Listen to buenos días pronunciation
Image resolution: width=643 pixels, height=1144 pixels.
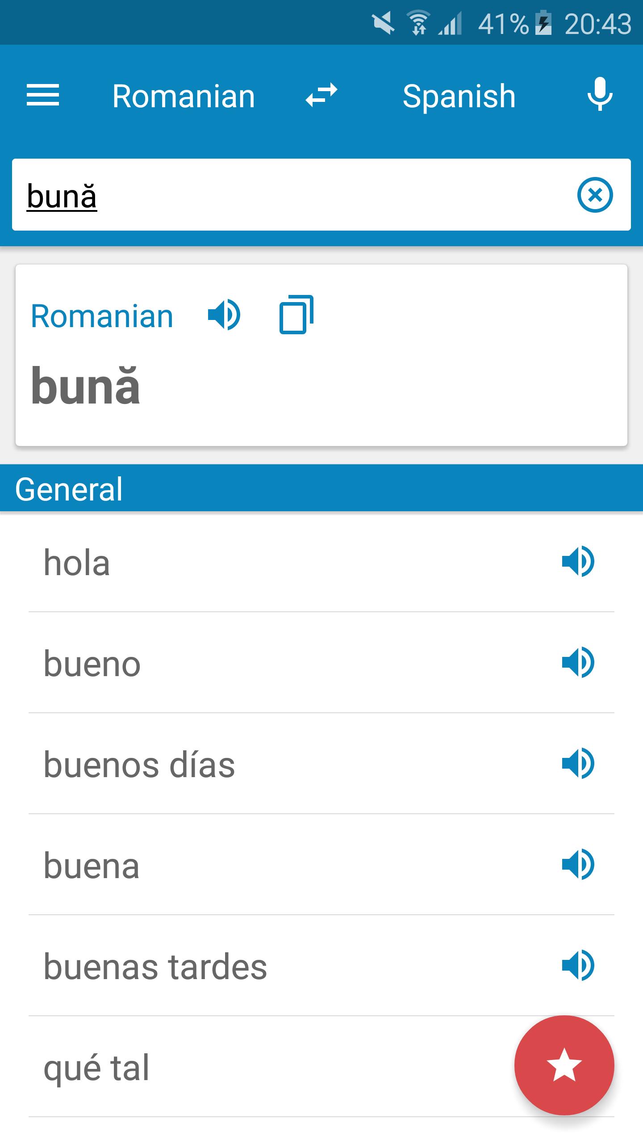pyautogui.click(x=578, y=764)
